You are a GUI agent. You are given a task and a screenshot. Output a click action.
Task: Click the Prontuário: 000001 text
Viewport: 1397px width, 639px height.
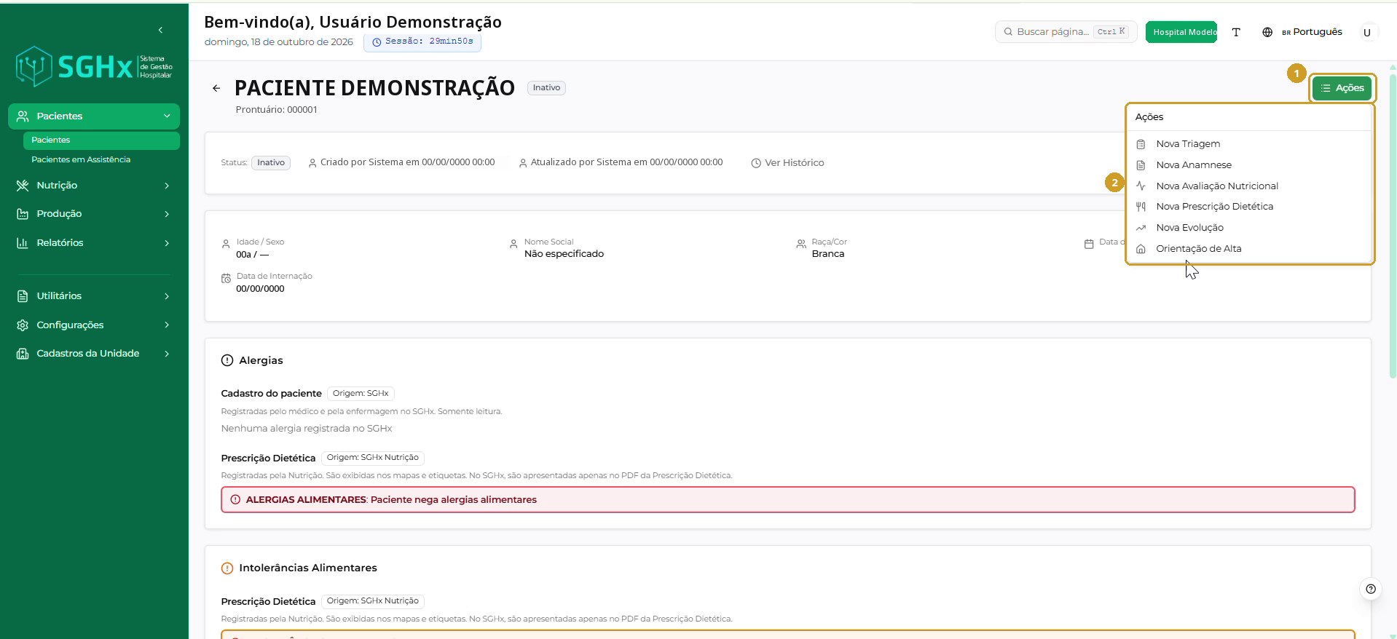point(276,110)
